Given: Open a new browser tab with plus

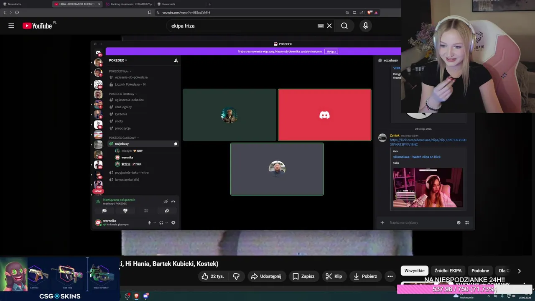Looking at the screenshot, I should [209, 4].
